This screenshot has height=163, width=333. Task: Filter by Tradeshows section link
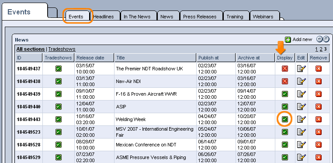[62, 49]
